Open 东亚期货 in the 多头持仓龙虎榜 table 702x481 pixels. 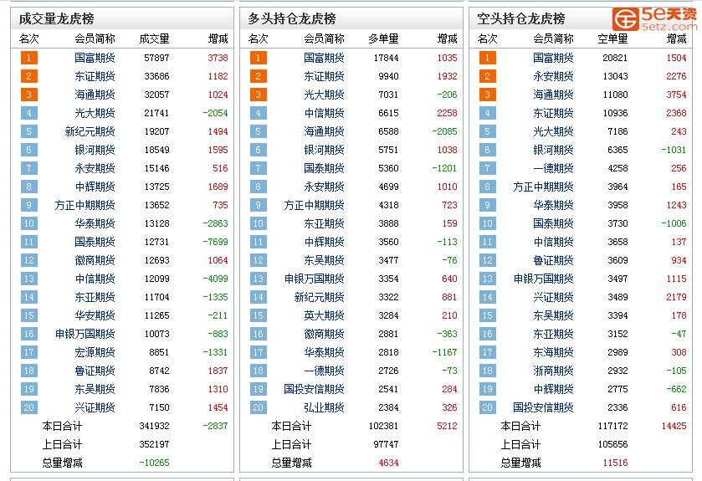(324, 223)
